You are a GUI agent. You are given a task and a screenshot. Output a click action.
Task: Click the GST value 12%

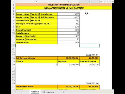68,27
